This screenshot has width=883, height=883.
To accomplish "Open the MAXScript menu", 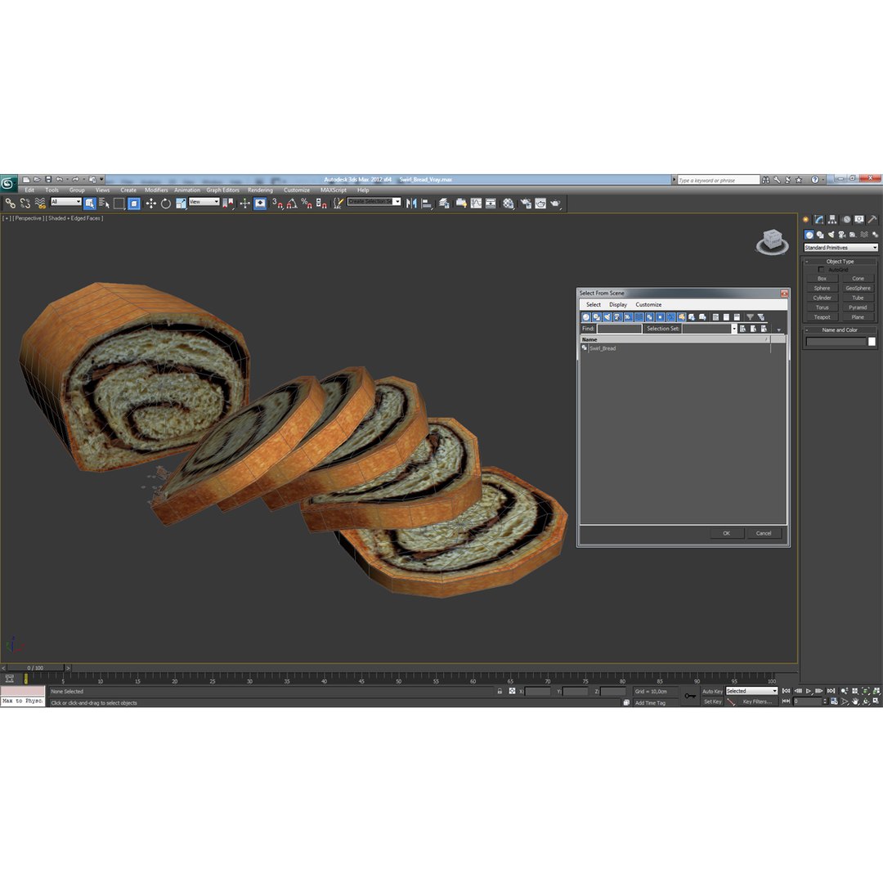I will (334, 190).
